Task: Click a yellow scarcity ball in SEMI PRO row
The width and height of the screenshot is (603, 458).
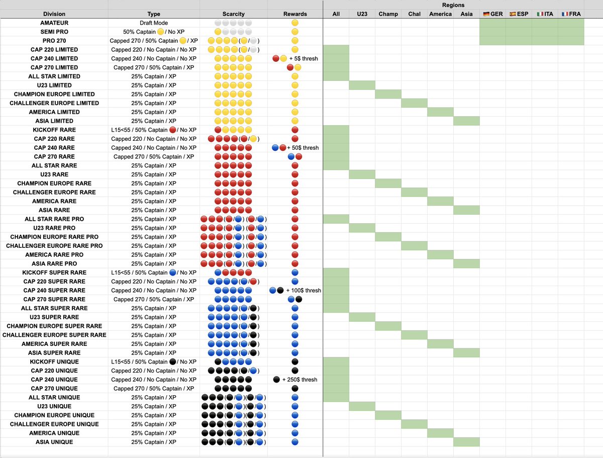Action: [x=217, y=32]
